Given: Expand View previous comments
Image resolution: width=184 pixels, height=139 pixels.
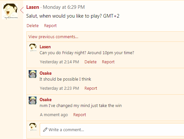Looking at the screenshot, I should point(53,37).
